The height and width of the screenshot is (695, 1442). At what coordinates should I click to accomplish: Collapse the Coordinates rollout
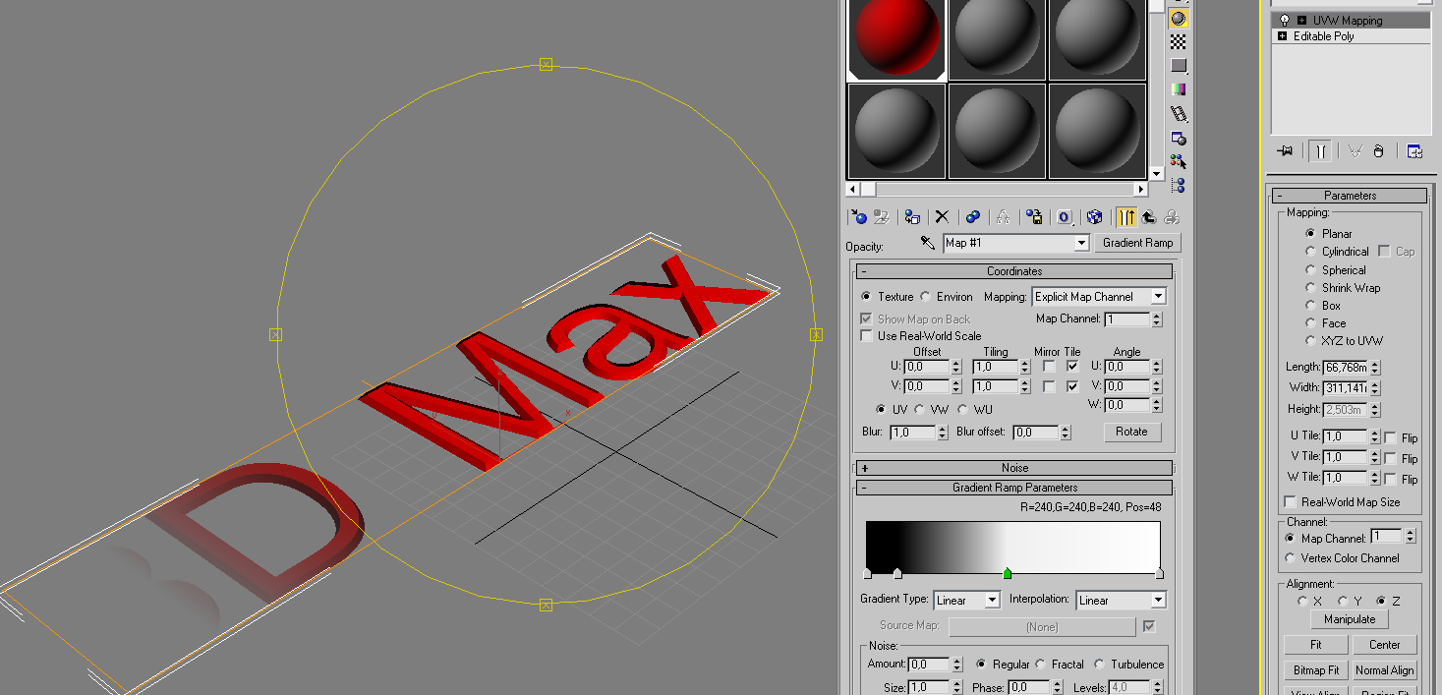[x=1013, y=271]
